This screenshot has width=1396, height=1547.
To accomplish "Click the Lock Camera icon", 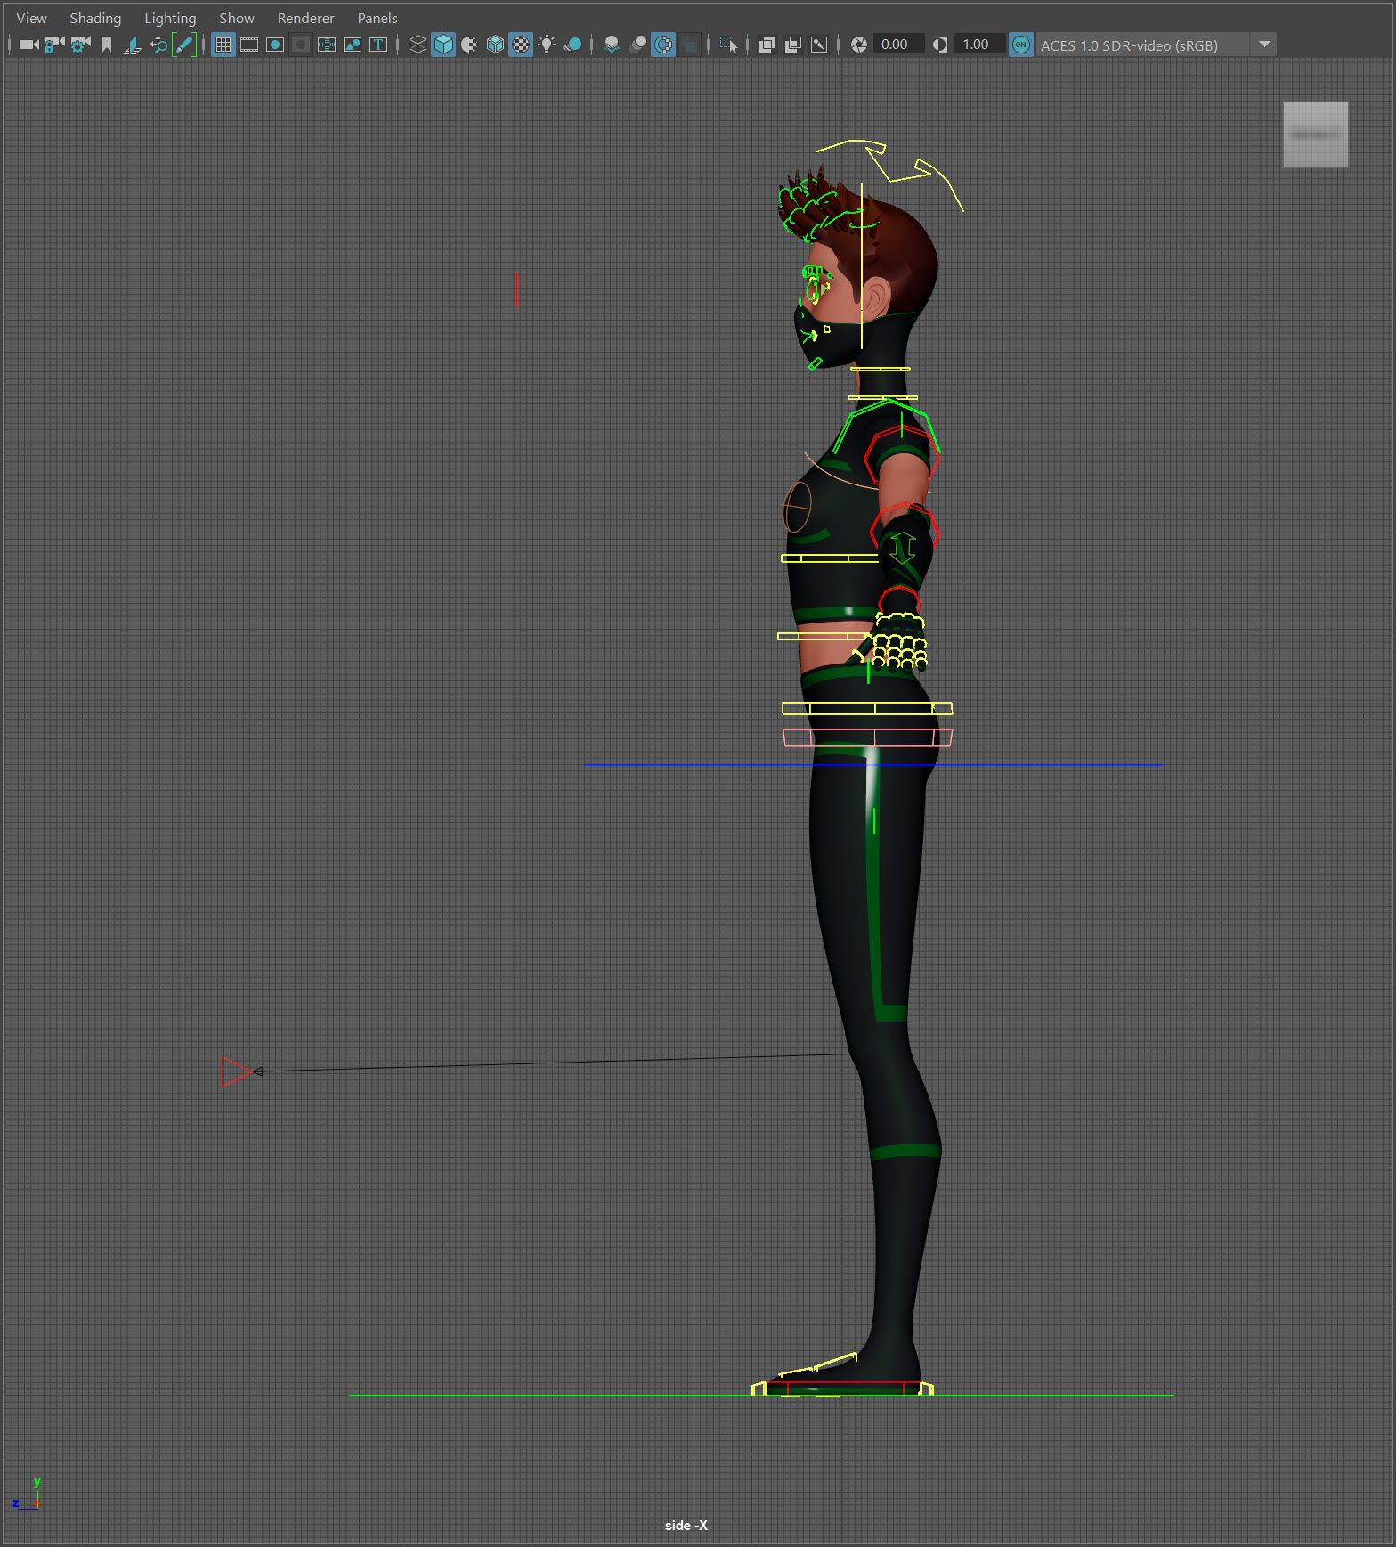I will pyautogui.click(x=54, y=45).
